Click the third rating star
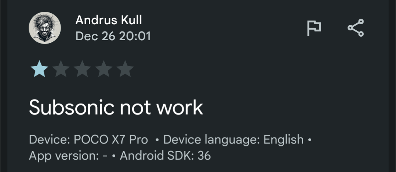Viewport: 396px width, 172px height. coord(82,69)
